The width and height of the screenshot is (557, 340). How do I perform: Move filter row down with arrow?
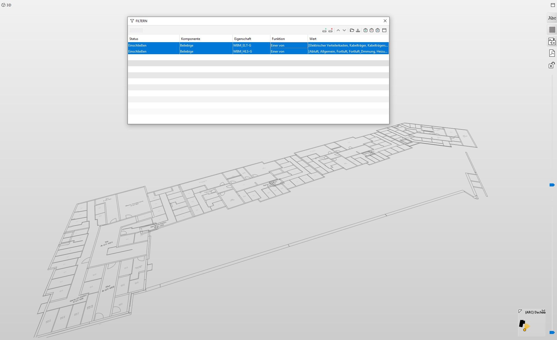pyautogui.click(x=344, y=30)
